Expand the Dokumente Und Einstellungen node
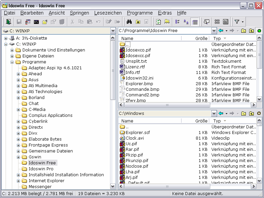The image size is (264, 198). 12,50
